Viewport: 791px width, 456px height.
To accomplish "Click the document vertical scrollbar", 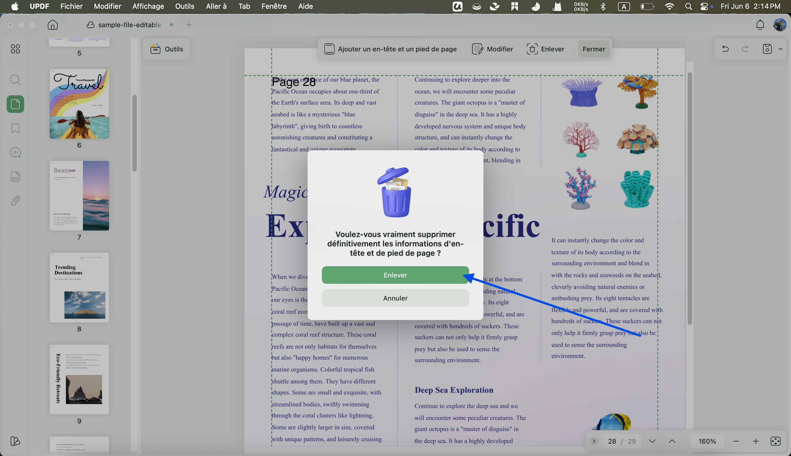I will click(690, 199).
